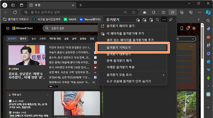The image size is (213, 118).
Task: Open the 동영상 category tab
Action: (83, 39)
